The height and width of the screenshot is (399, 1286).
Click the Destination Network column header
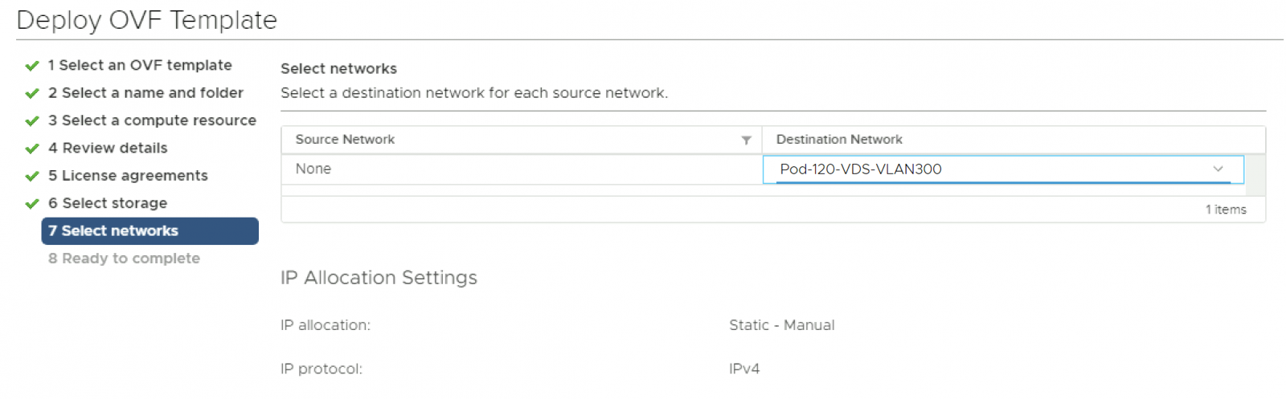pyautogui.click(x=839, y=140)
